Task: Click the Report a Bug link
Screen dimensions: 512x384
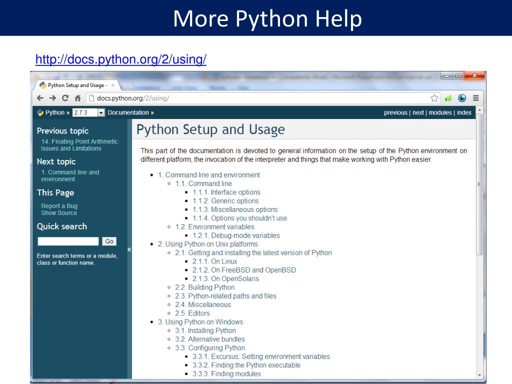Action: coord(59,206)
